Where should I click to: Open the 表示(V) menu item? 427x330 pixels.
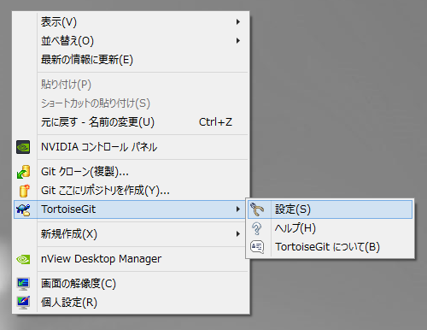(131, 22)
